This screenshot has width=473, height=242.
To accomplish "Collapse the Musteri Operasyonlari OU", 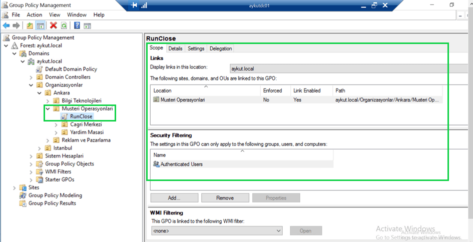I will pos(48,108).
